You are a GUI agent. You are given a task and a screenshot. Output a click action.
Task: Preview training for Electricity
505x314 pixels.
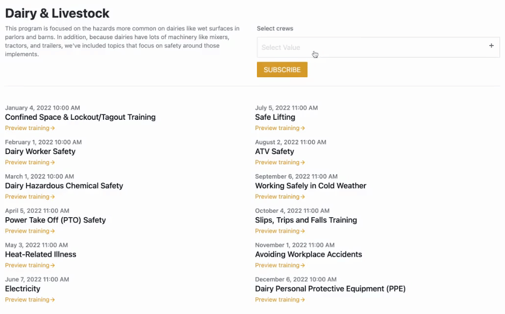click(x=30, y=300)
